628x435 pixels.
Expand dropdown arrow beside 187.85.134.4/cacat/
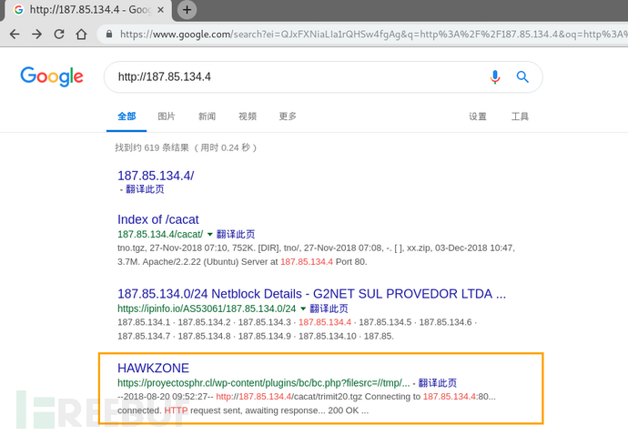pyautogui.click(x=210, y=234)
